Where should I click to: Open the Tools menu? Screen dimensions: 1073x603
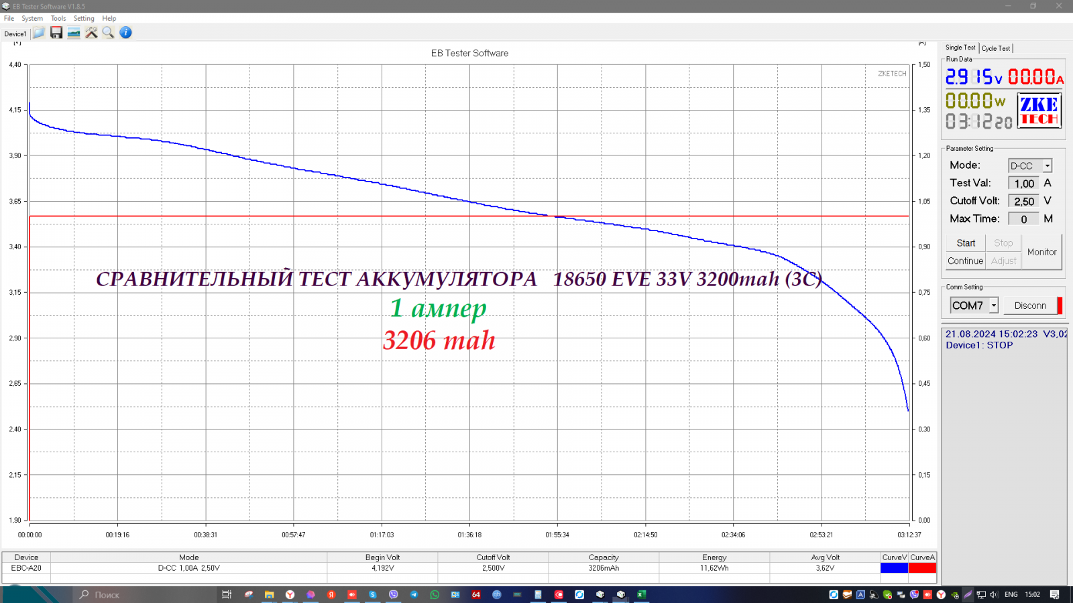click(58, 19)
